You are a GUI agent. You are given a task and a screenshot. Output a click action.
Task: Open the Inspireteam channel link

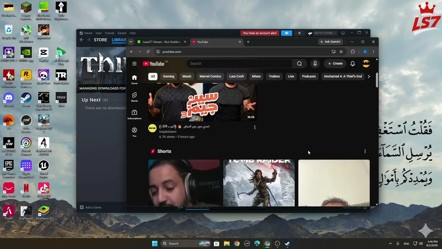click(168, 132)
